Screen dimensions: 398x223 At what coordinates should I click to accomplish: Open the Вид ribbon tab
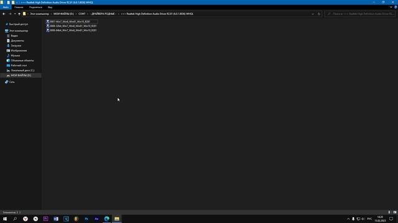click(50, 7)
